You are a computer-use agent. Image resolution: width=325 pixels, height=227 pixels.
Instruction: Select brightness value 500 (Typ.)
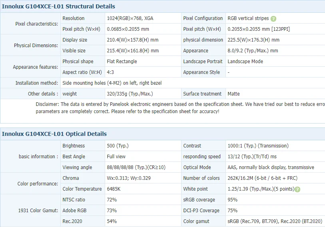pyautogui.click(x=118, y=146)
